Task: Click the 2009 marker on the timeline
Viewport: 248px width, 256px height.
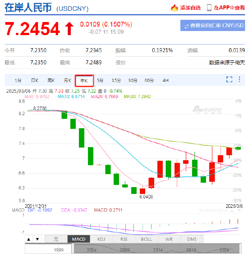Action: coord(124,250)
